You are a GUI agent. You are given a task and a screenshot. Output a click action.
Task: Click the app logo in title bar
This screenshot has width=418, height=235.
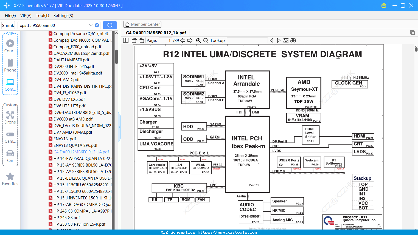click(7, 5)
